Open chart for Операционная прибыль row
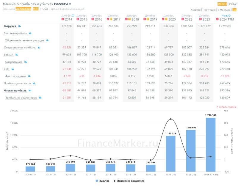This screenshot has width=238, height=187. click(39, 48)
